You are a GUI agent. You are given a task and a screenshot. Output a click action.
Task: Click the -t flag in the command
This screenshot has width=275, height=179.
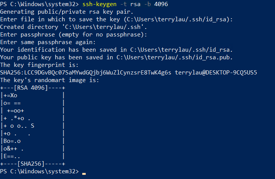pyautogui.click(x=123, y=4)
